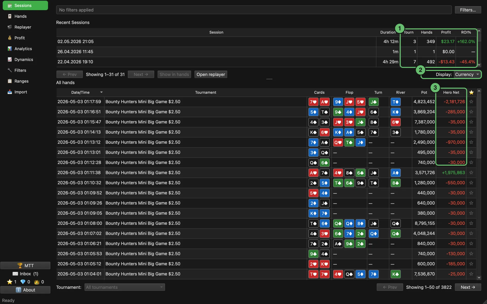Click the About info icon
The image size is (487, 304).
click(19, 290)
